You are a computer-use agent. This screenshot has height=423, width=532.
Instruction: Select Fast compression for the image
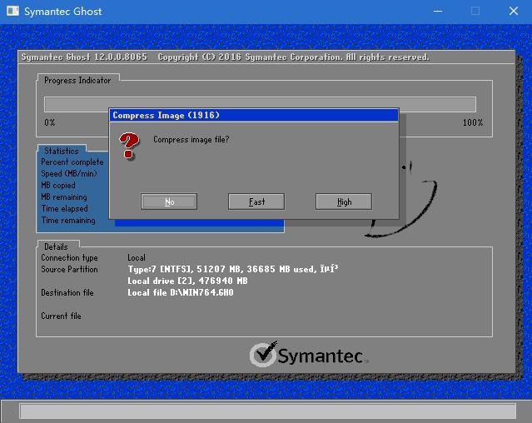point(256,202)
